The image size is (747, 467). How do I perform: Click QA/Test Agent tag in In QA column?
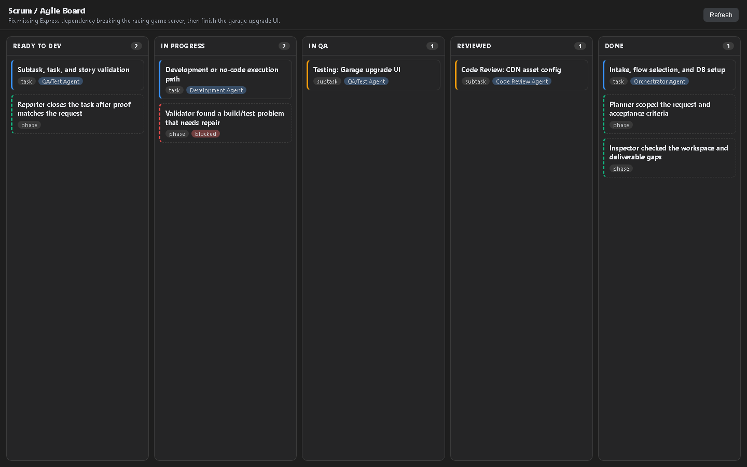click(x=366, y=81)
